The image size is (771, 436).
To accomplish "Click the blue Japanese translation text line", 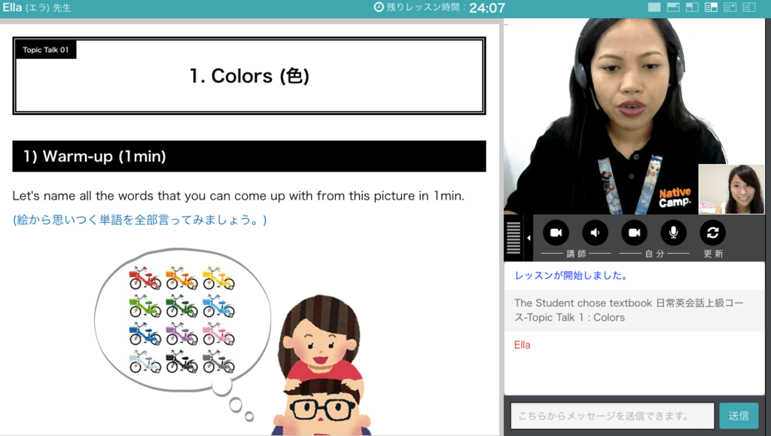I will [x=139, y=220].
